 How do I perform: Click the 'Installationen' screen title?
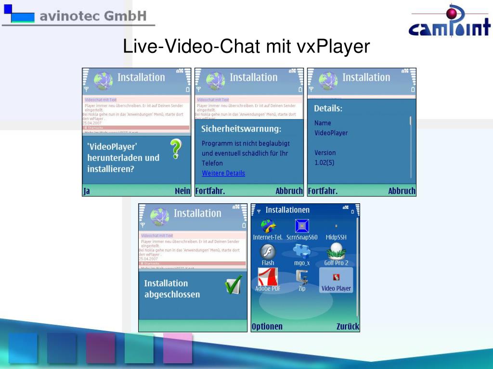(287, 209)
